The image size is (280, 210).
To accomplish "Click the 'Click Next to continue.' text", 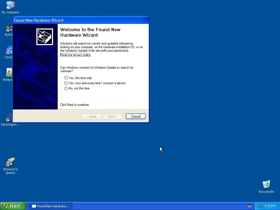I will [75, 105].
